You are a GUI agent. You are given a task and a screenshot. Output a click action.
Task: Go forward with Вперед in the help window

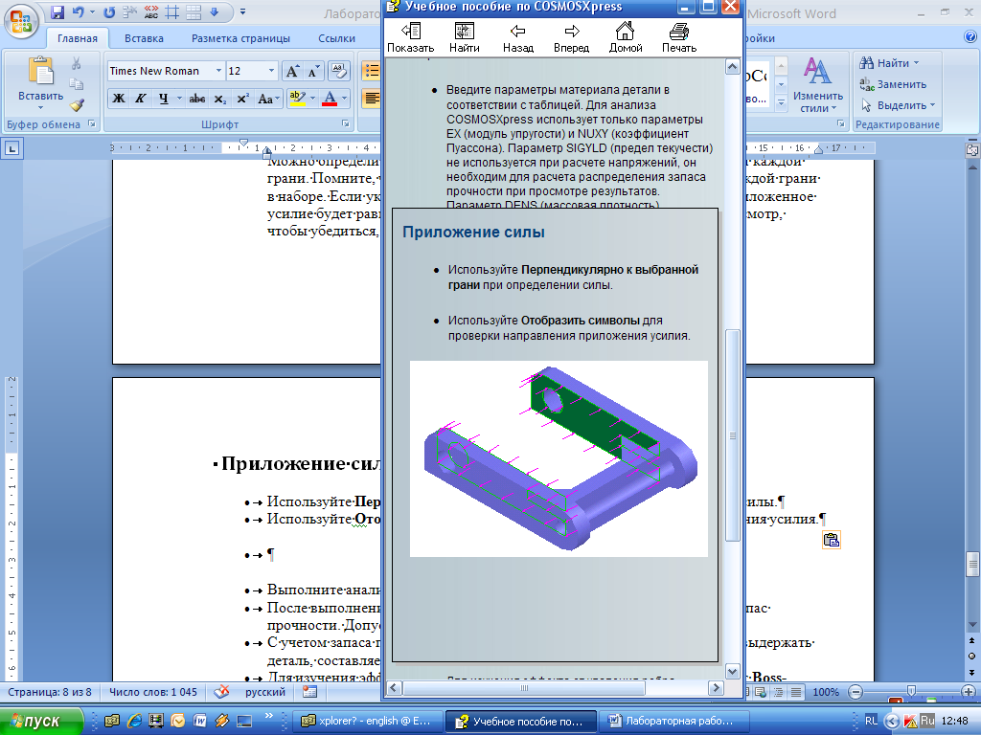571,38
